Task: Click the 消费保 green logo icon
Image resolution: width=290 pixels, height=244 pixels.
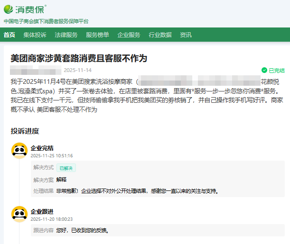Action: coord(9,9)
